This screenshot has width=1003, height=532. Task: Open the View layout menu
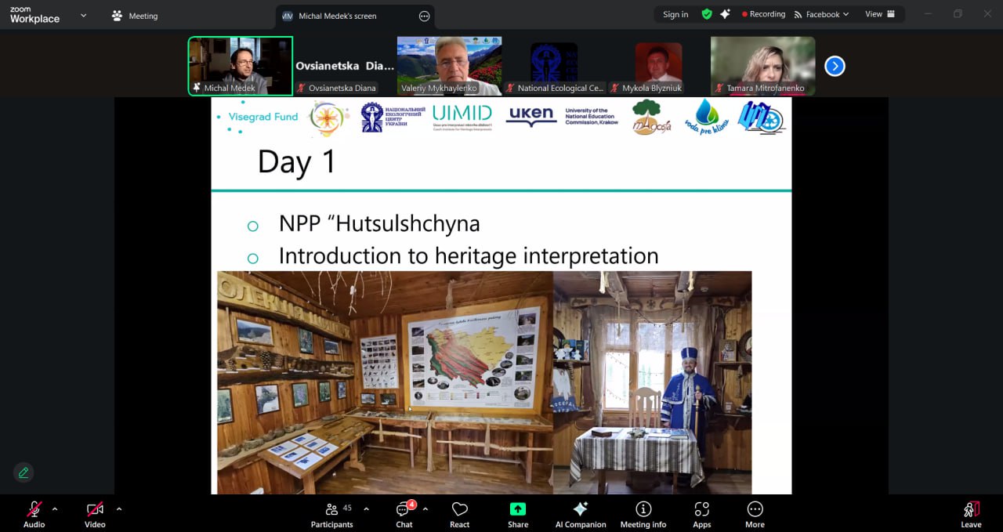tap(878, 14)
